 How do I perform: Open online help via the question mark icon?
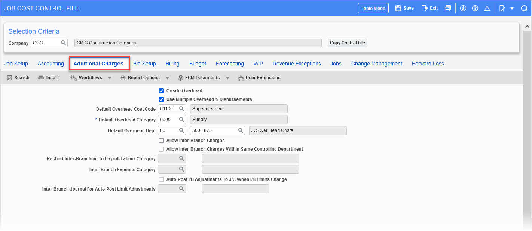[x=475, y=8]
